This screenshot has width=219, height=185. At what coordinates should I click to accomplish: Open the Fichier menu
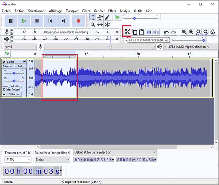pyautogui.click(x=7, y=11)
